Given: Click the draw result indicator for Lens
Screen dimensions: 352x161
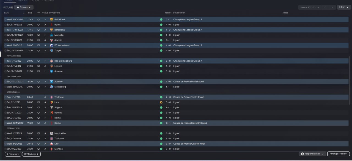Looking at the screenshot, I should tap(161, 102).
